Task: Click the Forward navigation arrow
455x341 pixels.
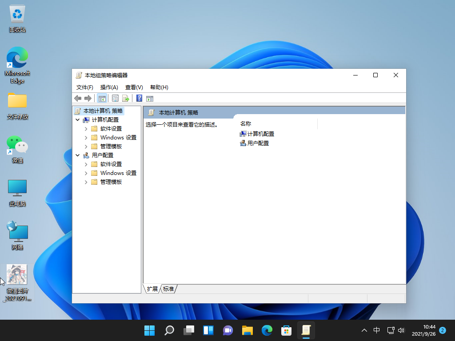Action: 88,98
